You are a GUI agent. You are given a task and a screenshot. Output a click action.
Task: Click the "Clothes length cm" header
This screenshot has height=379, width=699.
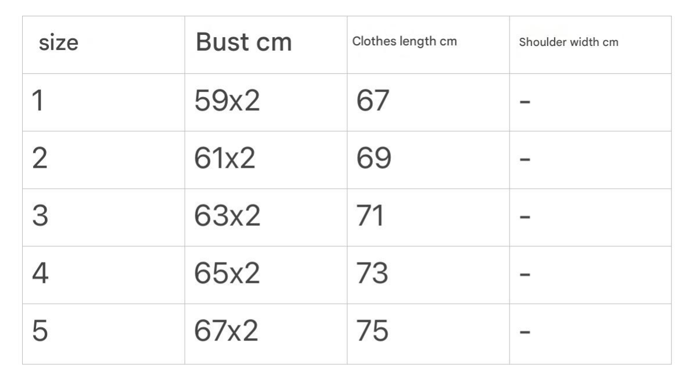(404, 42)
